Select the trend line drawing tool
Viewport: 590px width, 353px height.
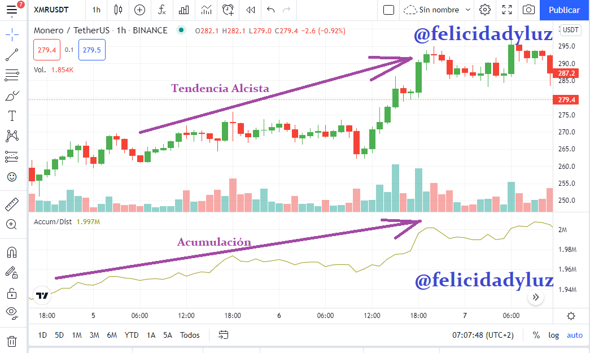(12, 55)
